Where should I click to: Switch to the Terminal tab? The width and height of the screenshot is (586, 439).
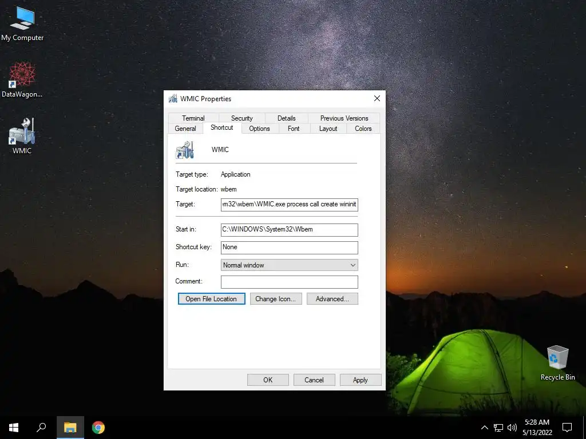(193, 118)
